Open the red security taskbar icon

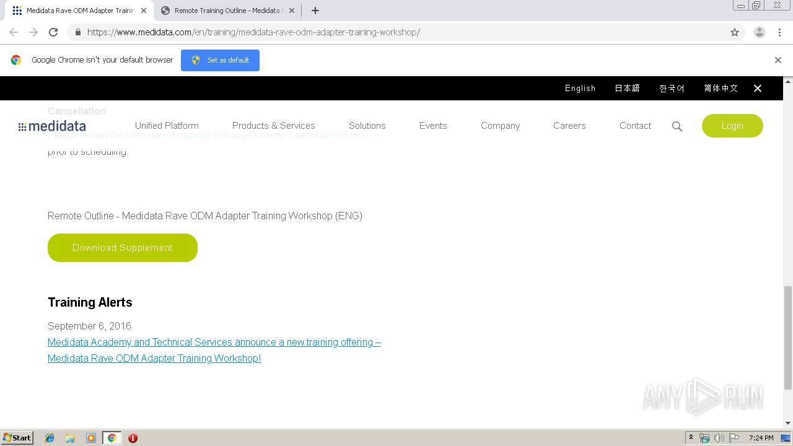click(133, 438)
